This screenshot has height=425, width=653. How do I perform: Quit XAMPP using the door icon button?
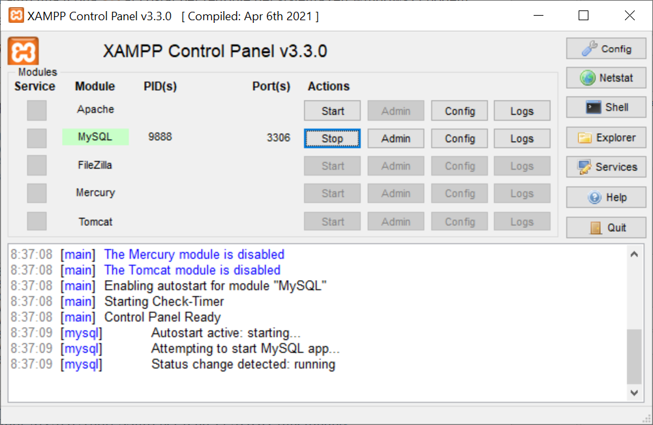click(606, 227)
